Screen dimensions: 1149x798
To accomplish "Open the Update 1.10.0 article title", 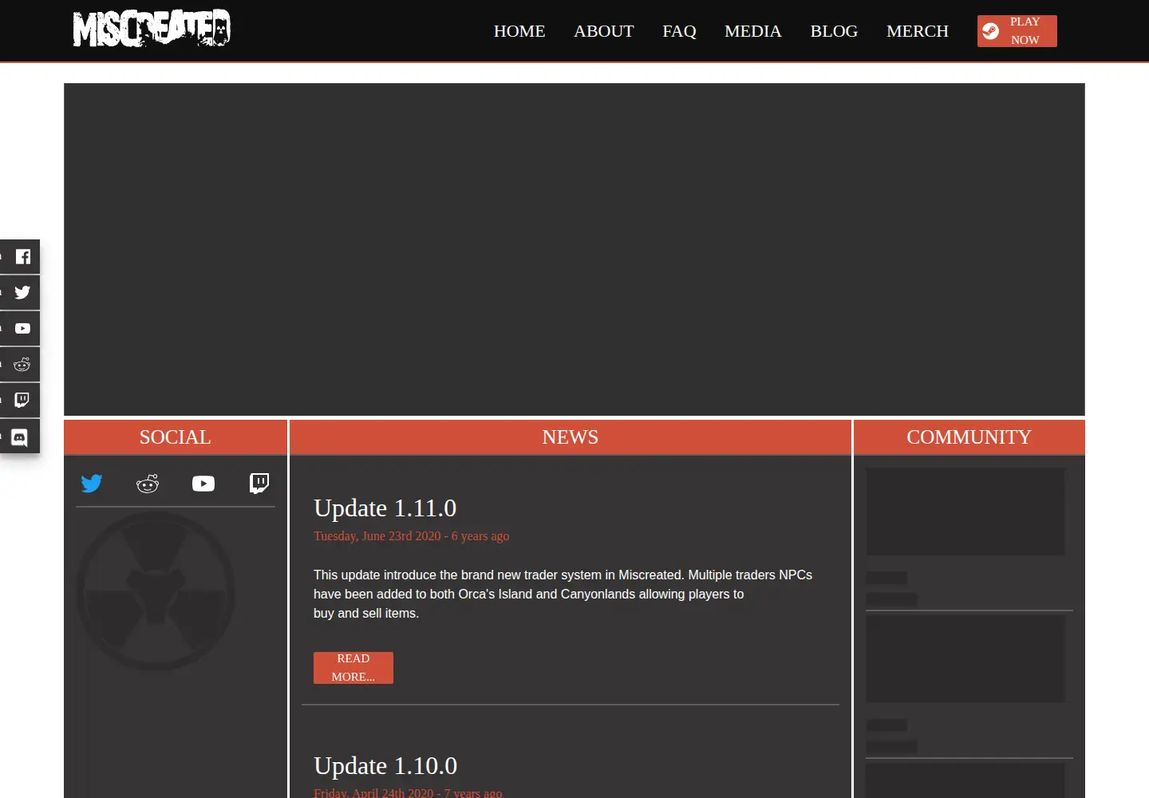I will pos(385,766).
